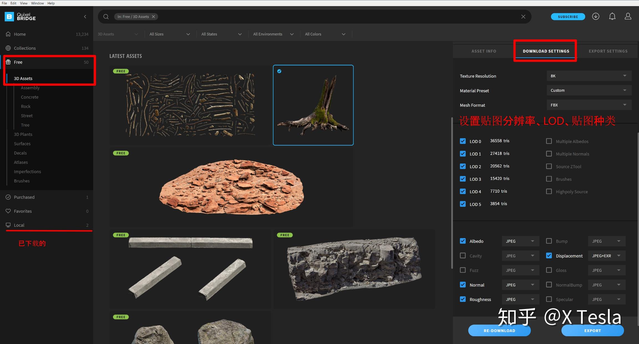Collapse the sidebar with the chevron arrow

pos(85,17)
